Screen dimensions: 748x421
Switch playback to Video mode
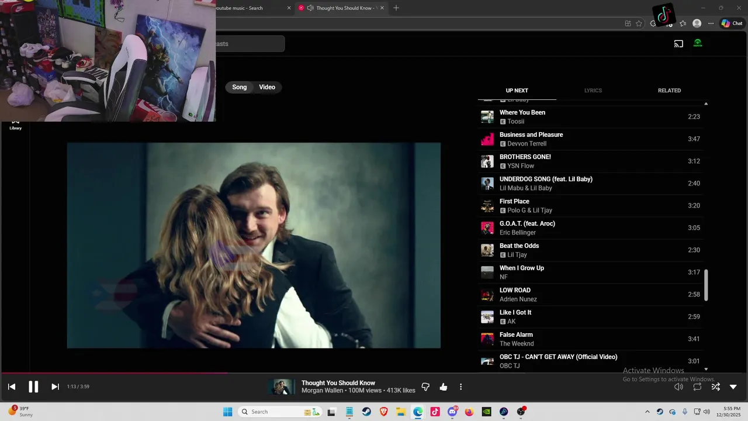pyautogui.click(x=267, y=87)
